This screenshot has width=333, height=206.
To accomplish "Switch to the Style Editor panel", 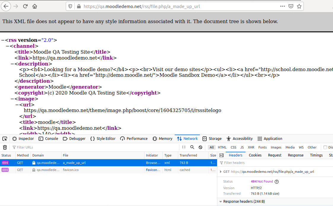I will (x=103, y=139).
